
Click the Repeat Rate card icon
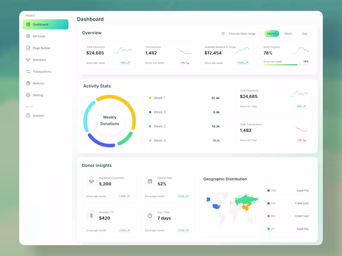pos(150,181)
